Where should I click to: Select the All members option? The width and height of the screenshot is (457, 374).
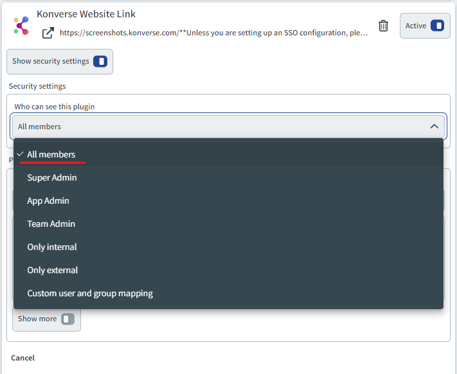pos(229,154)
